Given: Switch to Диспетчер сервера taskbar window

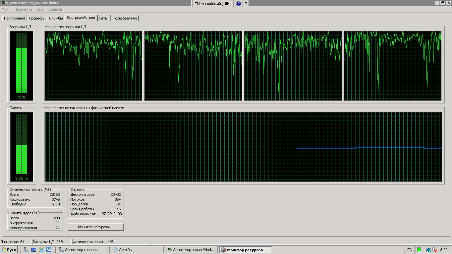Looking at the screenshot, I should 83,250.
